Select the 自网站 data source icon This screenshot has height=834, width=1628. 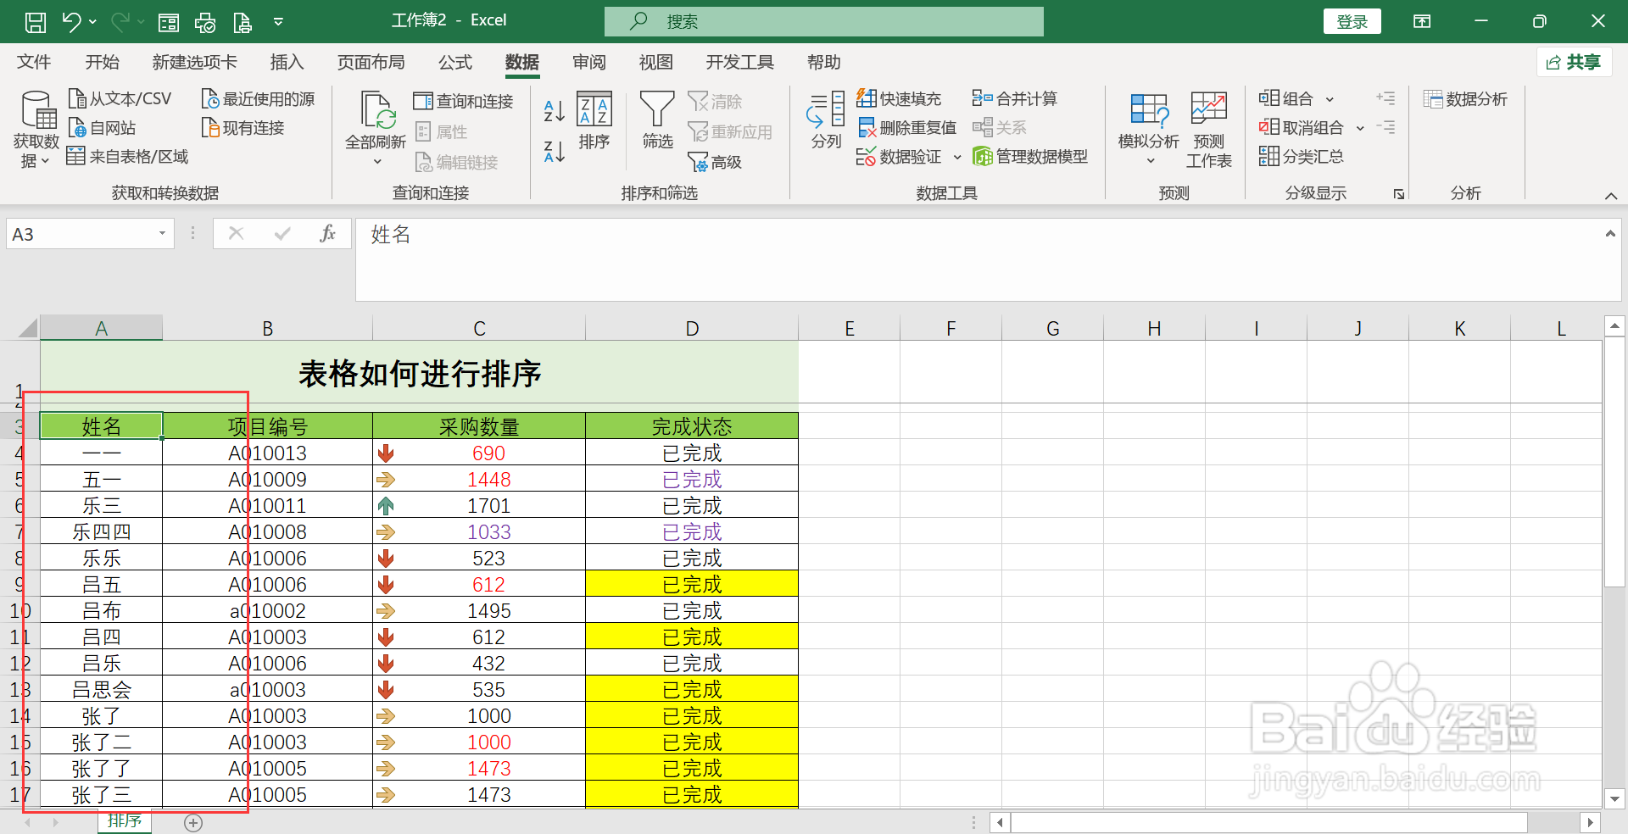102,127
